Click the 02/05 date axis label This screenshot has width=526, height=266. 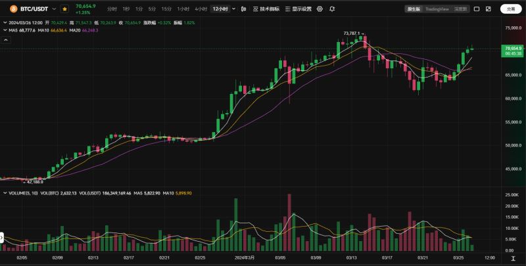click(x=22, y=258)
